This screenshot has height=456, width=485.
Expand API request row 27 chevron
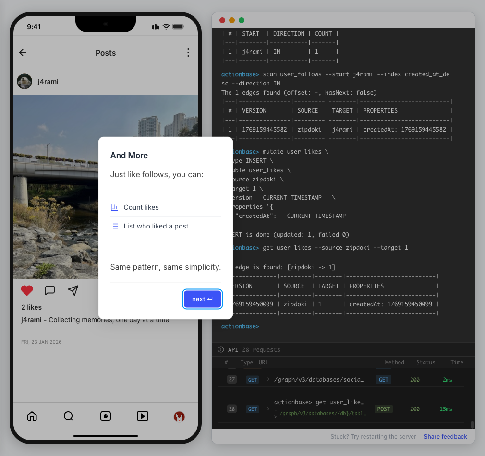(268, 380)
